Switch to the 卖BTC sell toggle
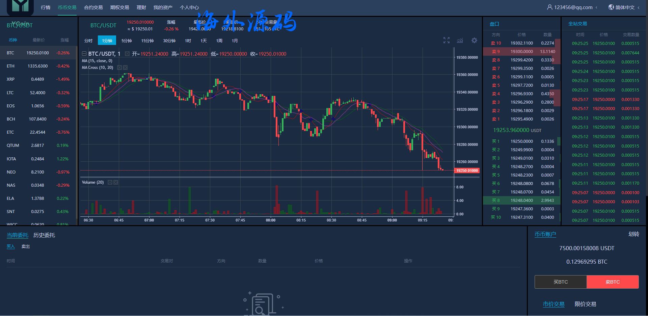 tap(613, 282)
